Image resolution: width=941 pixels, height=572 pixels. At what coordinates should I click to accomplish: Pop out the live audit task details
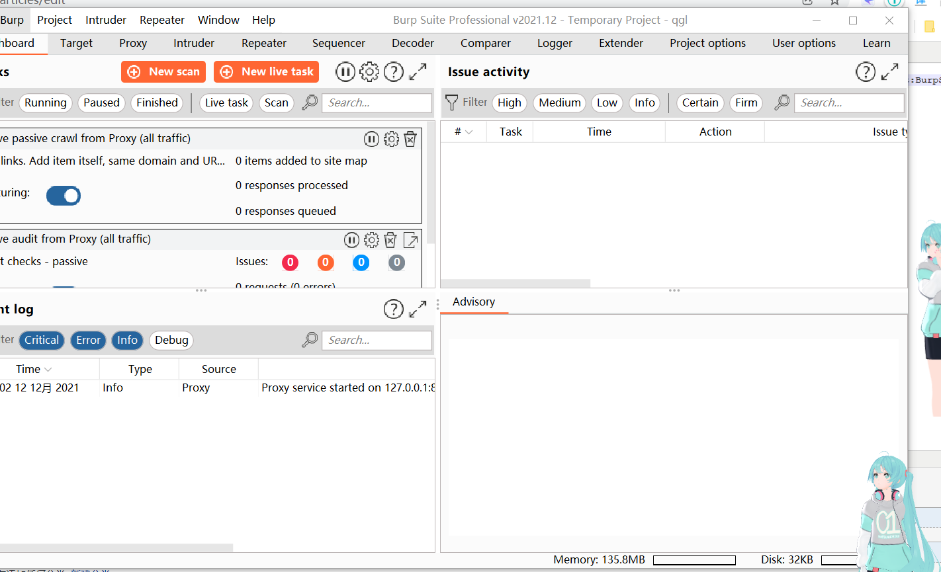411,240
